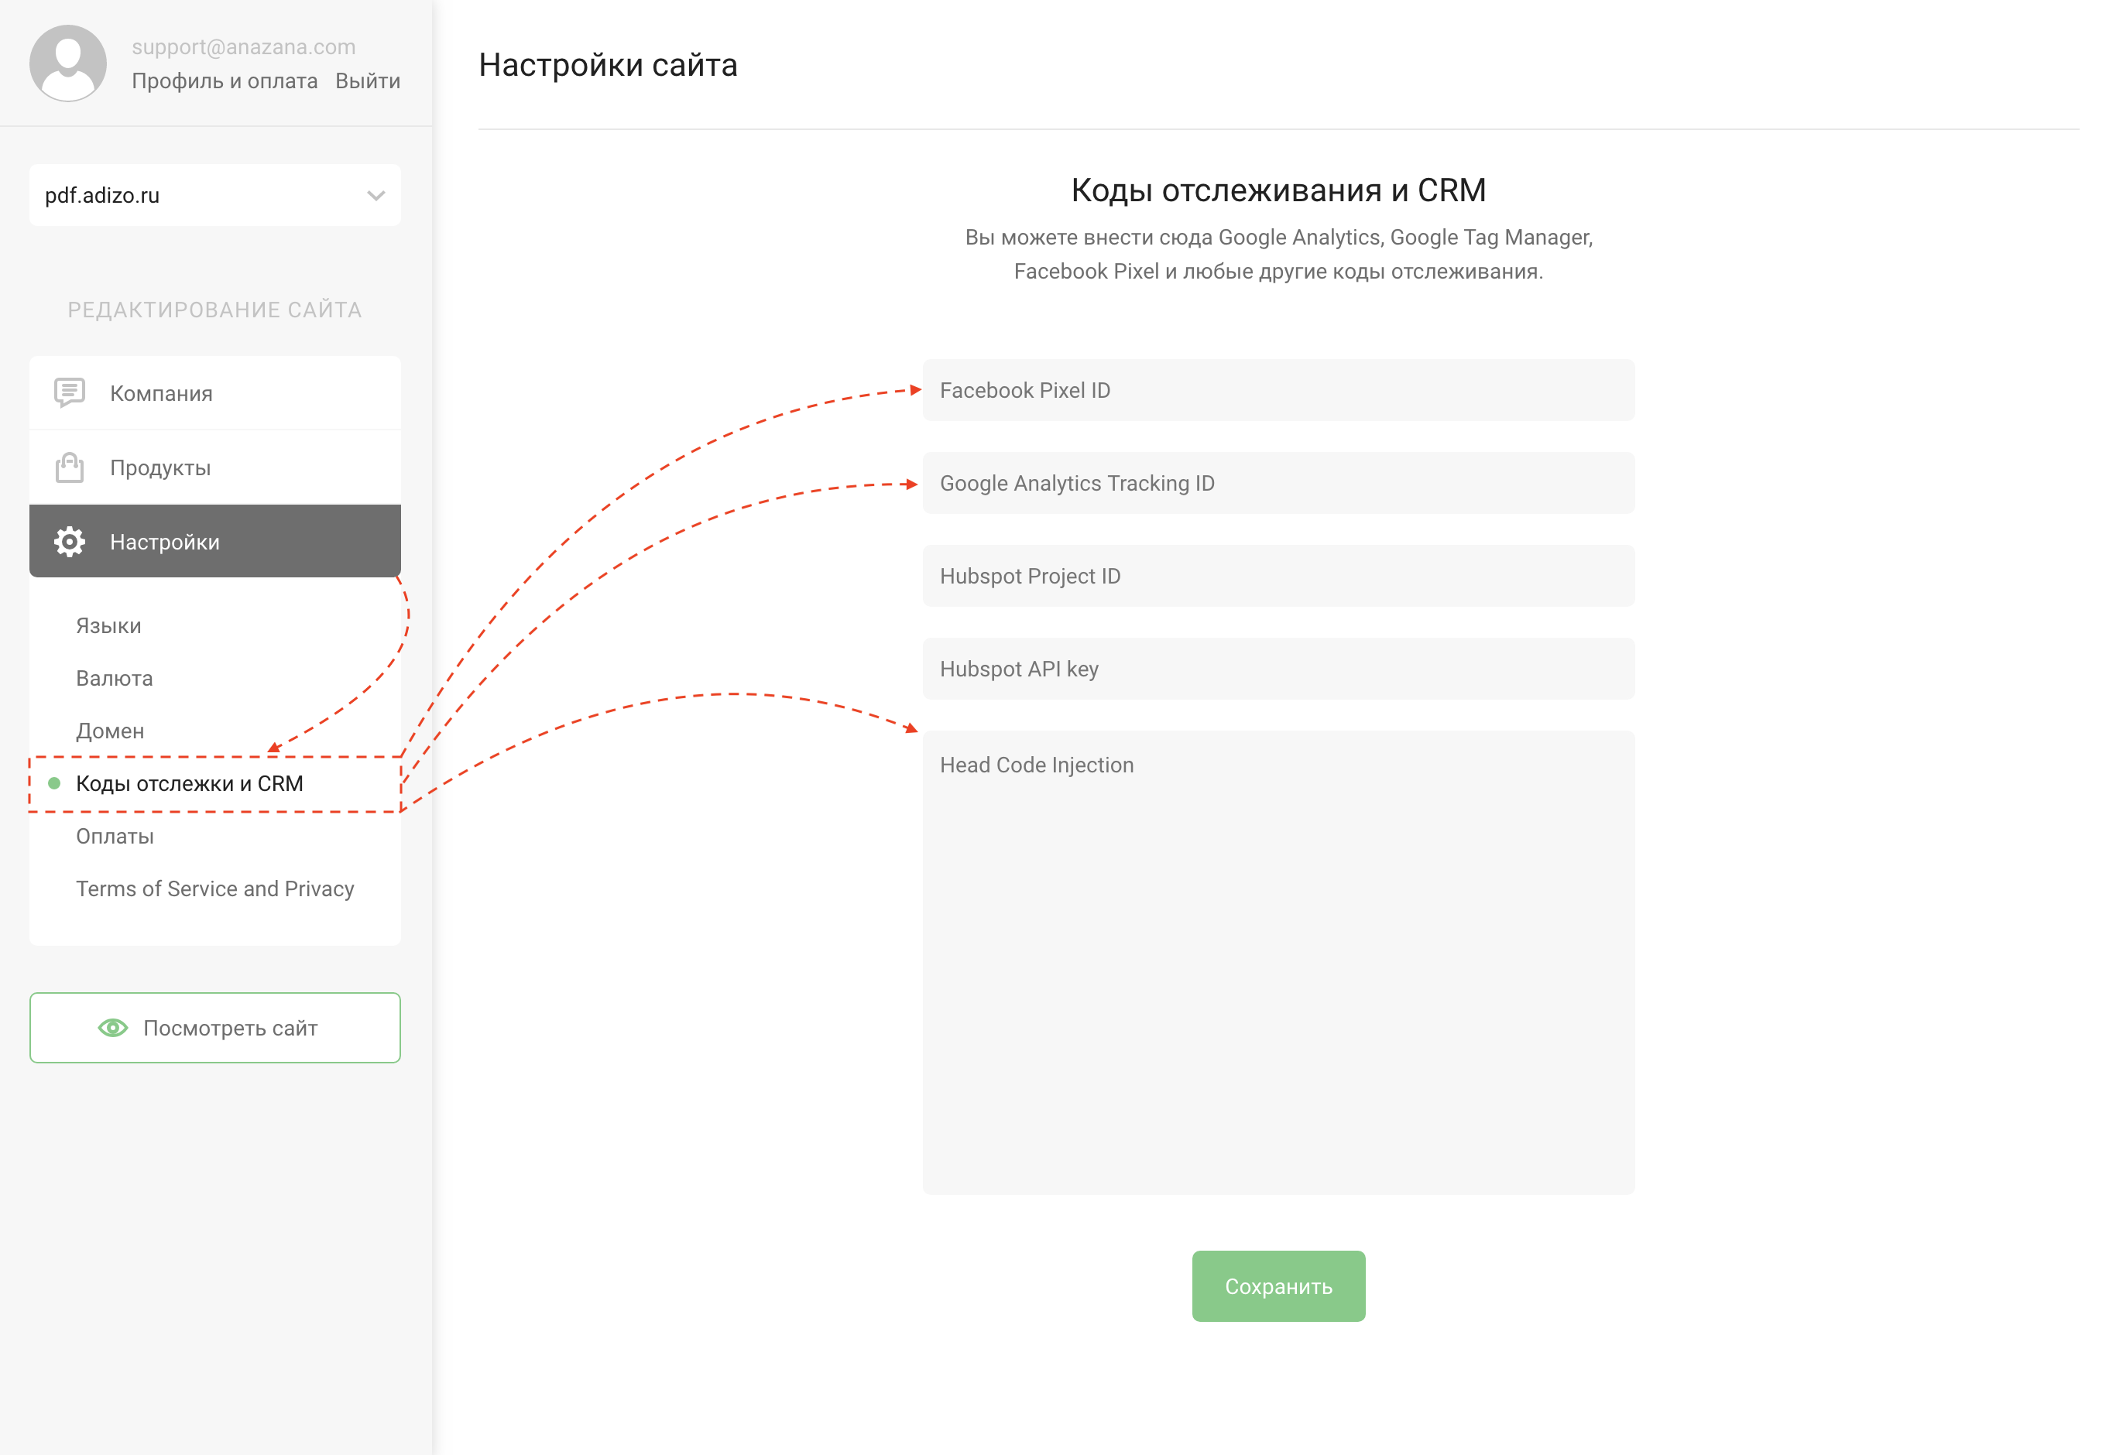Open the Оплаты settings section
The width and height of the screenshot is (2123, 1455).
click(x=115, y=836)
